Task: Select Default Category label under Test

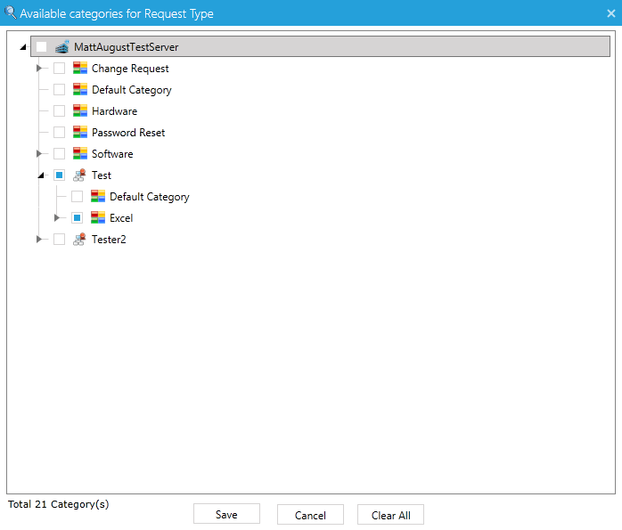Action: coord(149,197)
